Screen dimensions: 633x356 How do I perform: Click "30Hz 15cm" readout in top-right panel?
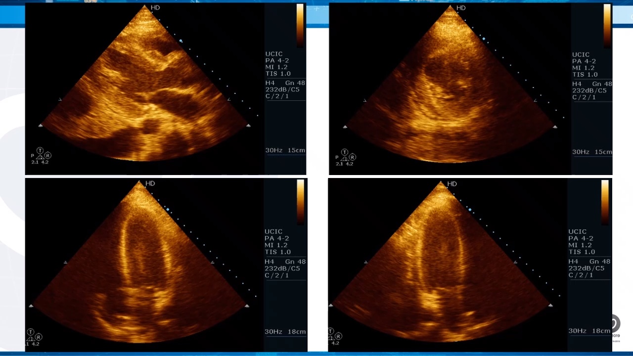tap(592, 152)
